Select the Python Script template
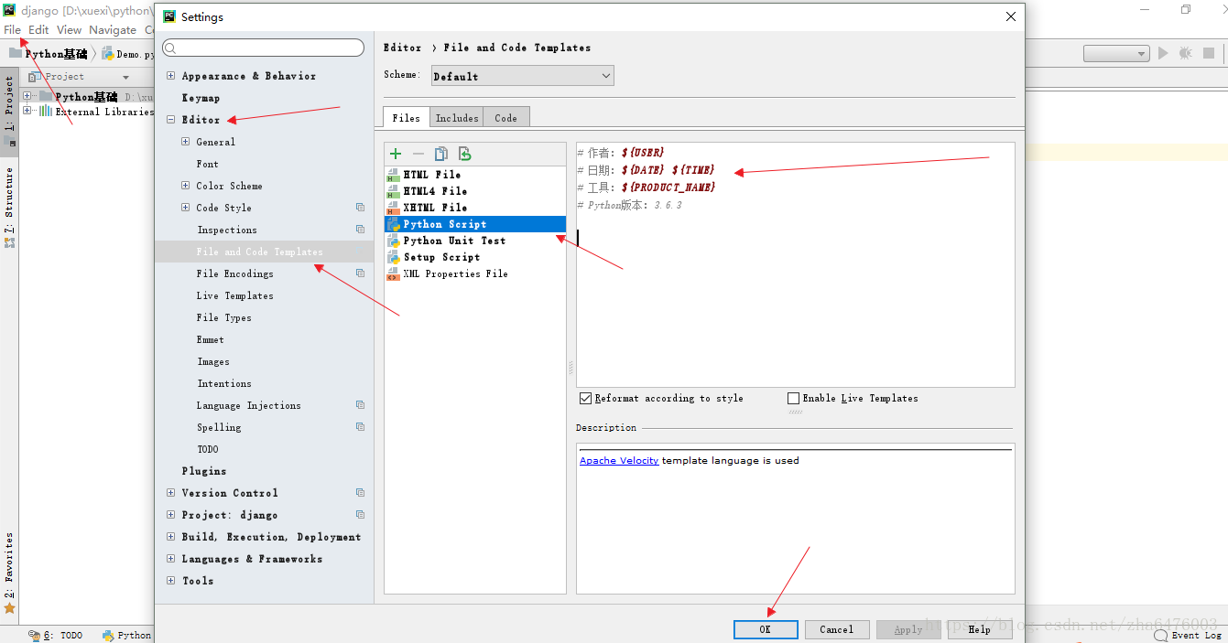This screenshot has height=643, width=1228. [x=475, y=224]
